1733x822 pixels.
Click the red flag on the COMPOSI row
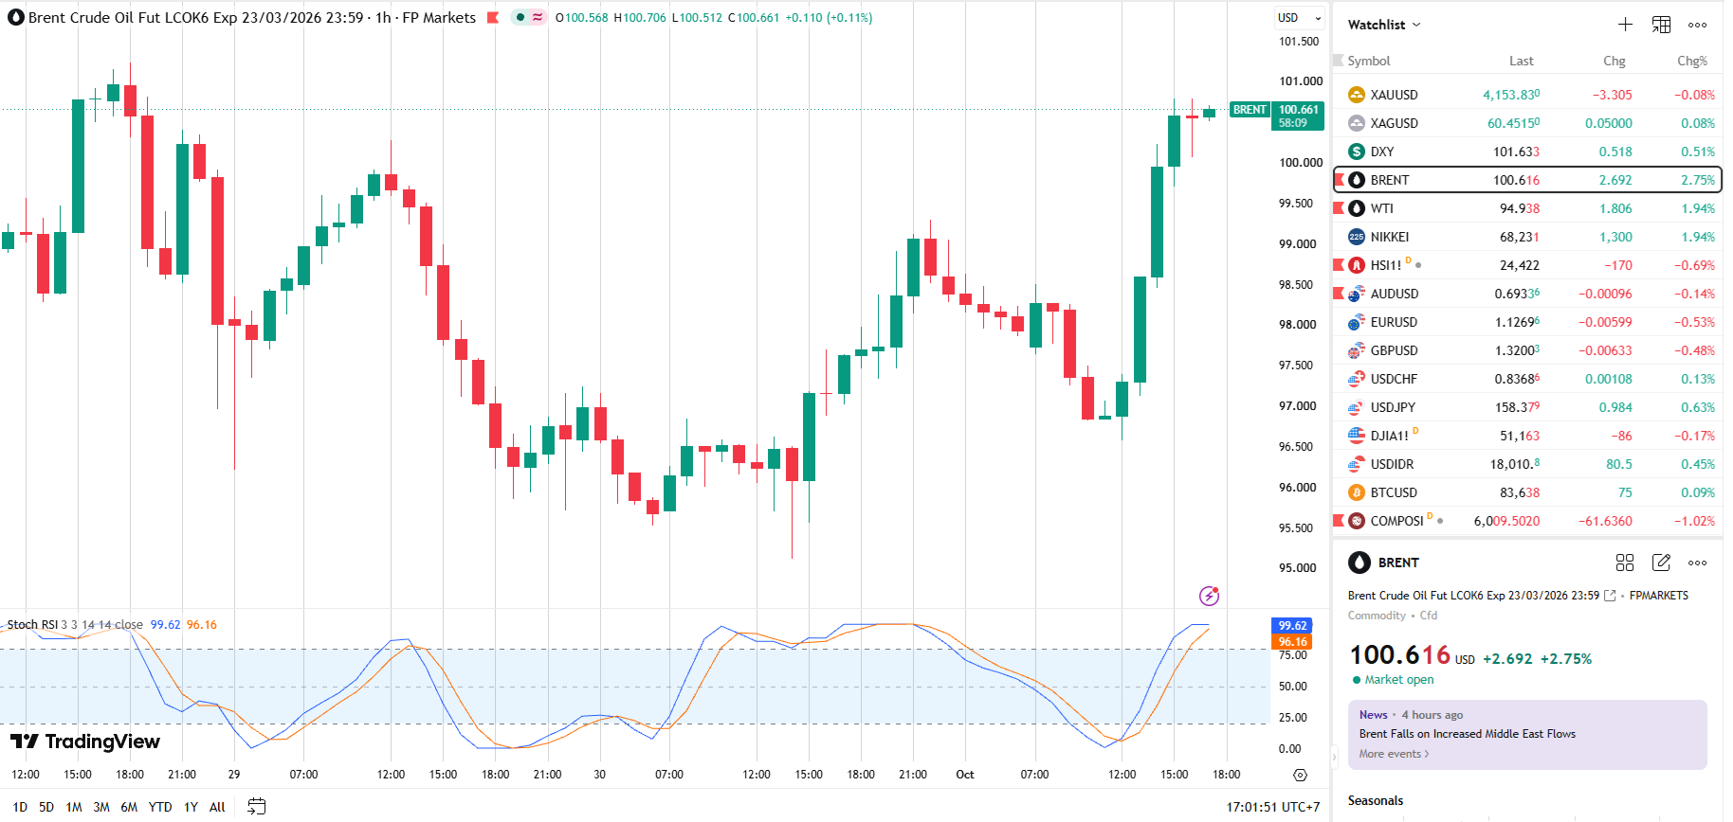point(1339,520)
